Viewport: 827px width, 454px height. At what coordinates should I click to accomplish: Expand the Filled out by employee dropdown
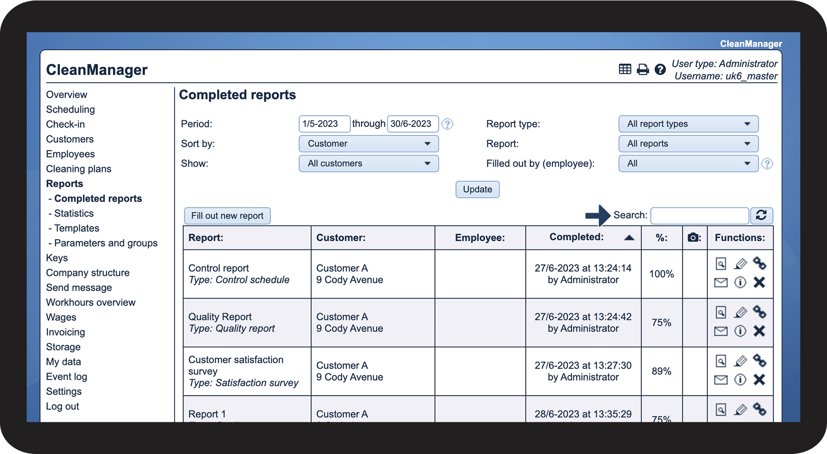click(688, 163)
